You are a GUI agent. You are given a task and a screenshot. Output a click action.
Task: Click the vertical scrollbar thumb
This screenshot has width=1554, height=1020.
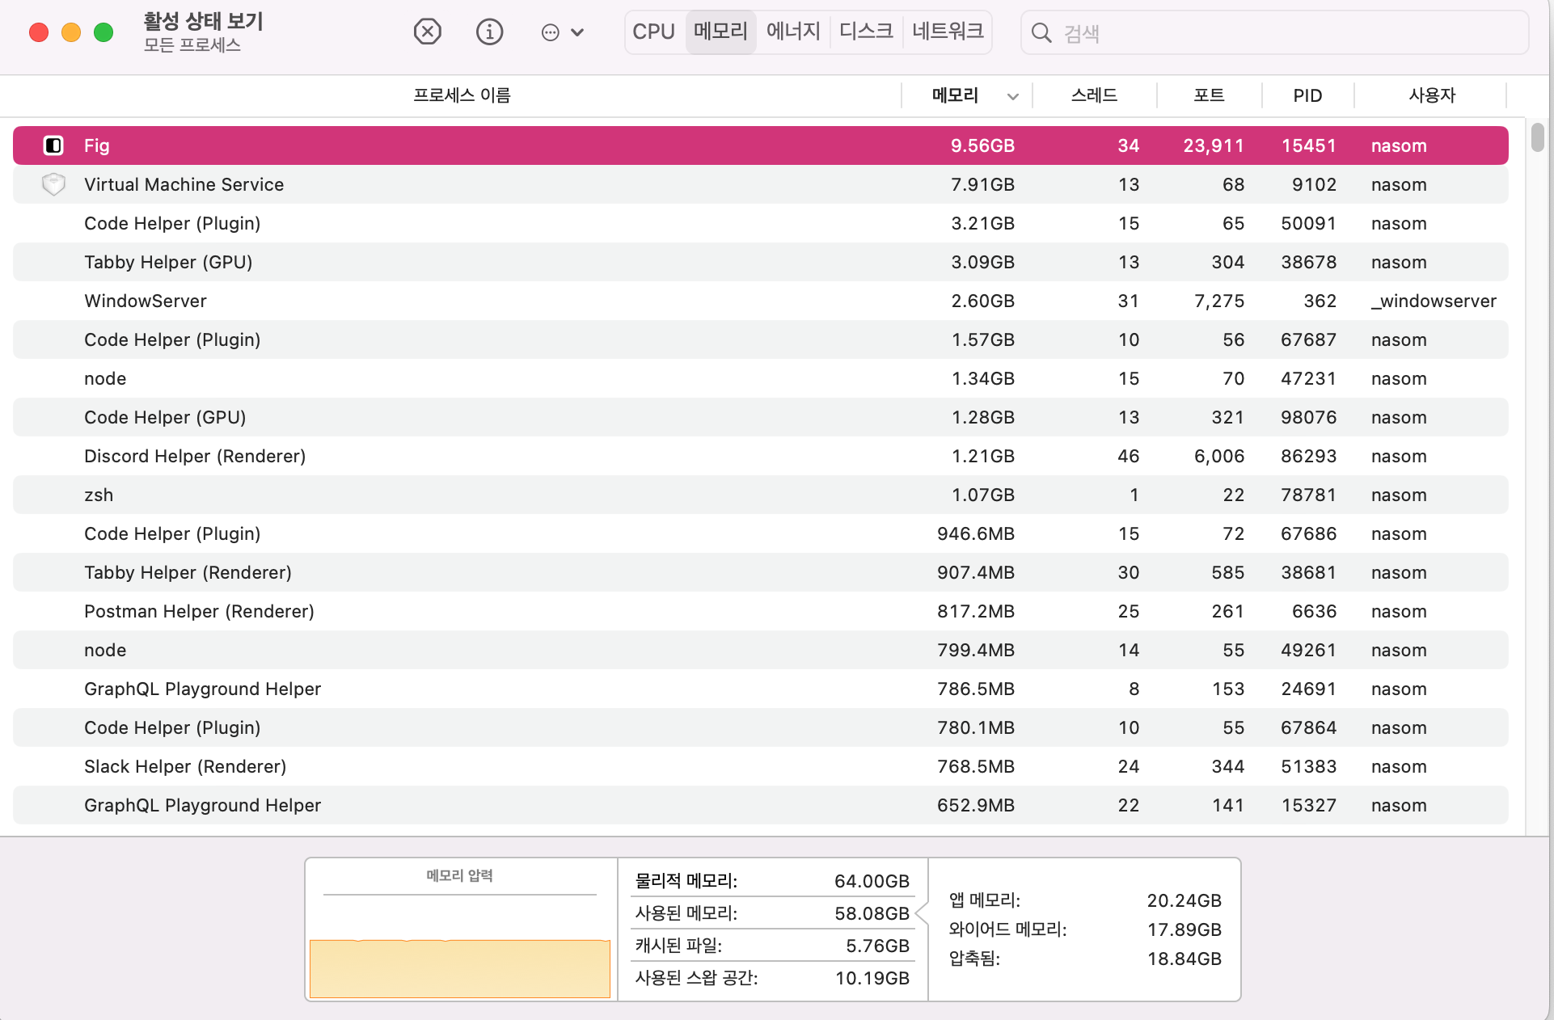pos(1538,138)
